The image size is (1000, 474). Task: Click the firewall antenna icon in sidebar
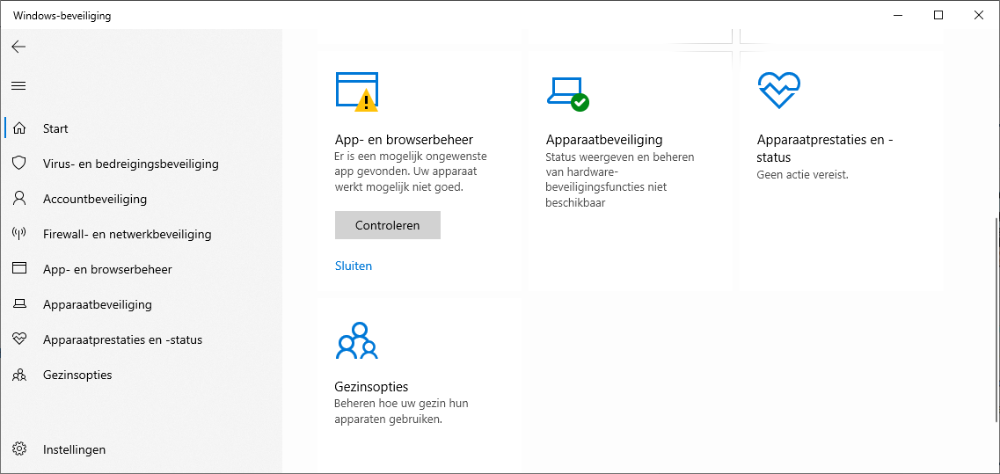point(19,234)
